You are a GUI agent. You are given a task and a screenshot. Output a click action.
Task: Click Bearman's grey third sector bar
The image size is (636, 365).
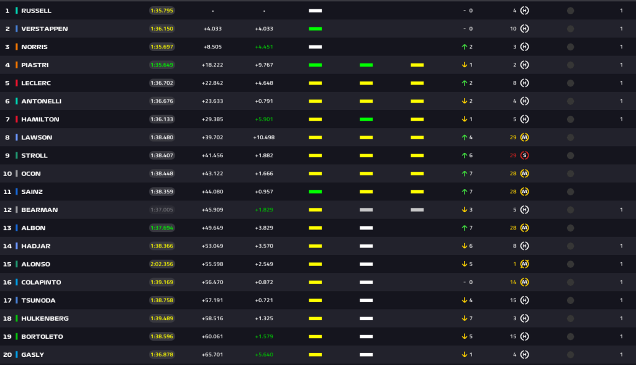(417, 210)
